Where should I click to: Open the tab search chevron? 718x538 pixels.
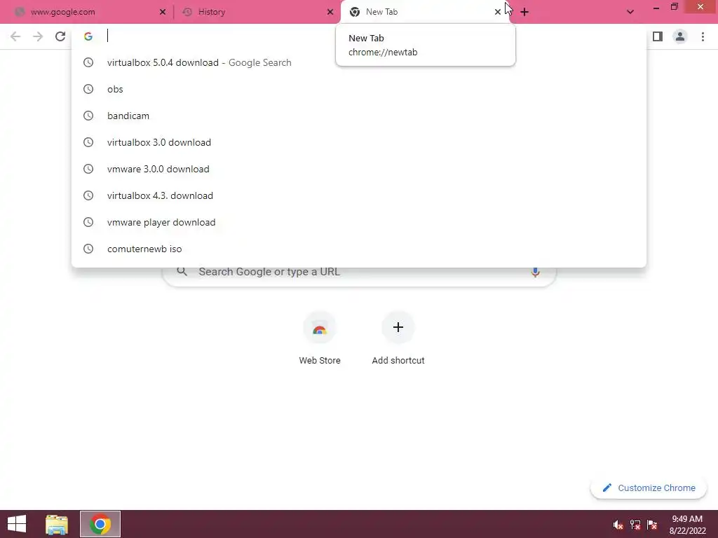point(630,13)
